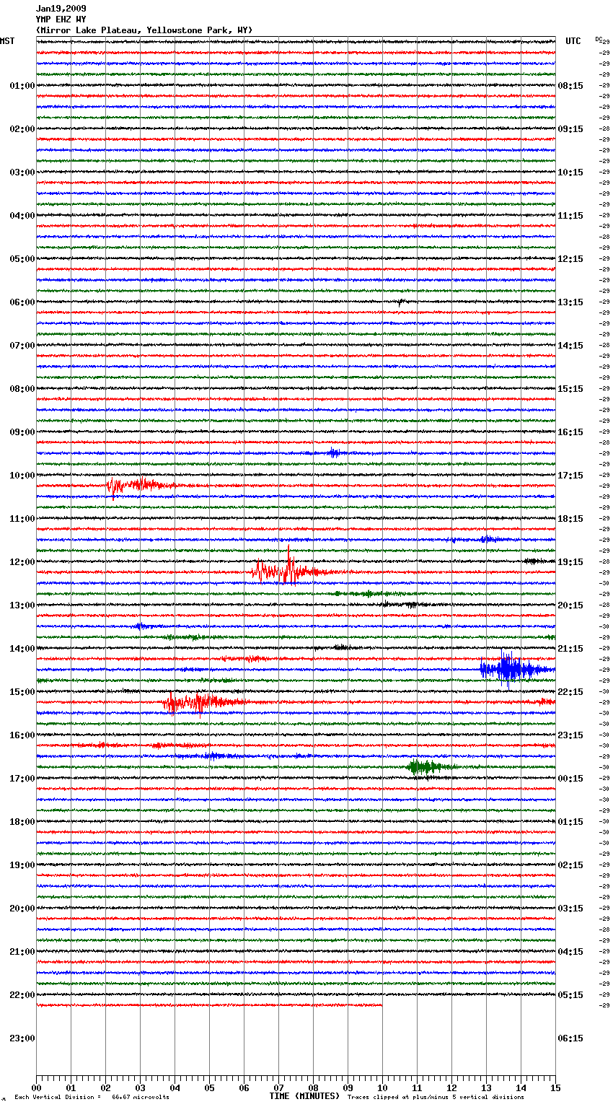The width and height of the screenshot is (613, 1107).
Task: Click the "10:15" UTC time label
Action: pyautogui.click(x=570, y=172)
